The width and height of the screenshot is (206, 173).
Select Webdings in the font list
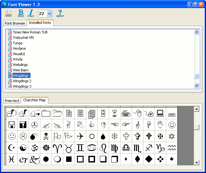[20, 65]
